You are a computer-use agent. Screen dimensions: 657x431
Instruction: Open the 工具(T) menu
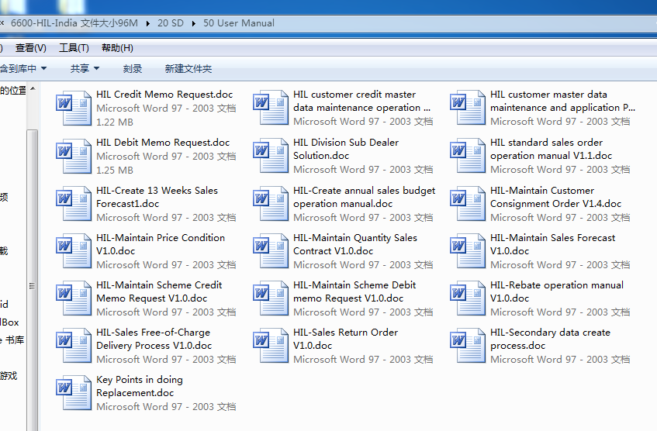74,48
